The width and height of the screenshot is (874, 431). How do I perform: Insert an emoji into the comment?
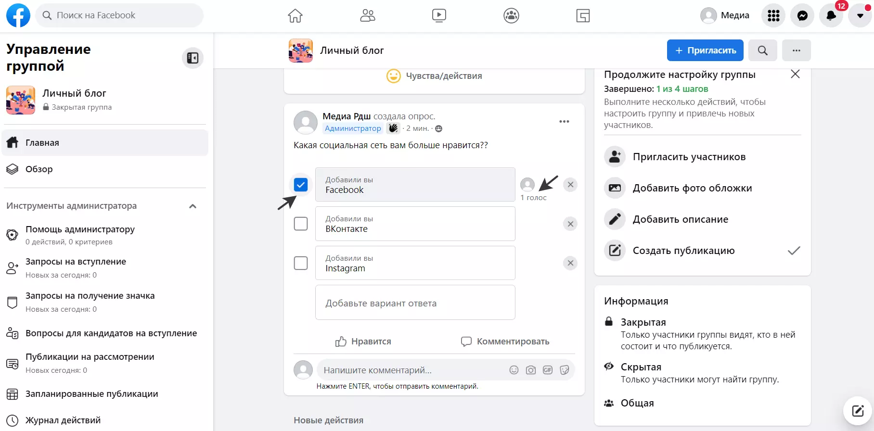514,370
